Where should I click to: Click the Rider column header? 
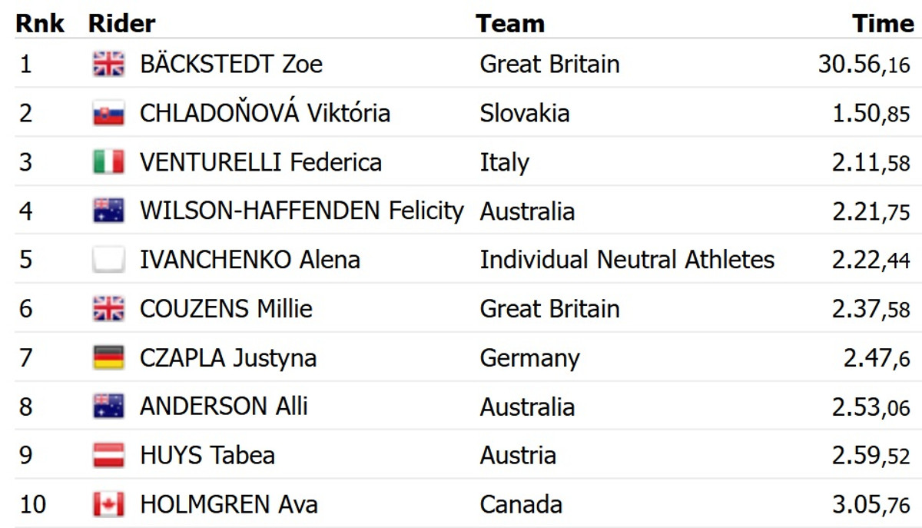(121, 24)
